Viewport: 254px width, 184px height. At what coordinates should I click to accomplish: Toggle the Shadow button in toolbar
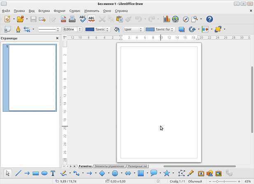point(182,30)
